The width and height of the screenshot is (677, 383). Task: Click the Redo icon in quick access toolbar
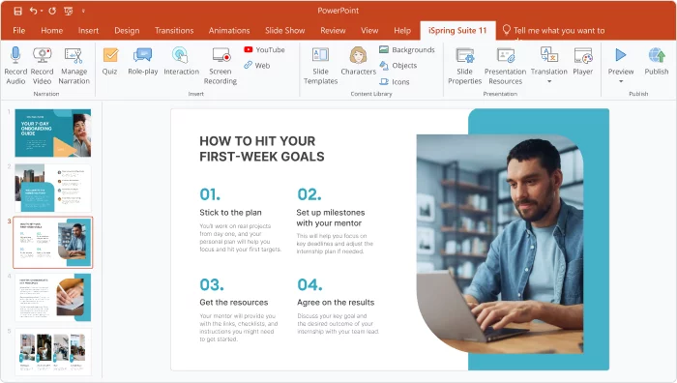[x=52, y=11]
